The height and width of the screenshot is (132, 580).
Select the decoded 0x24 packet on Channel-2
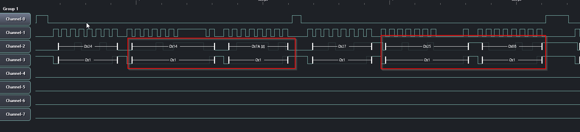(x=88, y=46)
